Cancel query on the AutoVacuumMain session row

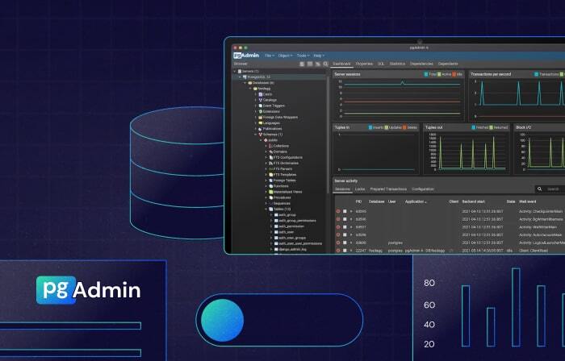pos(345,235)
